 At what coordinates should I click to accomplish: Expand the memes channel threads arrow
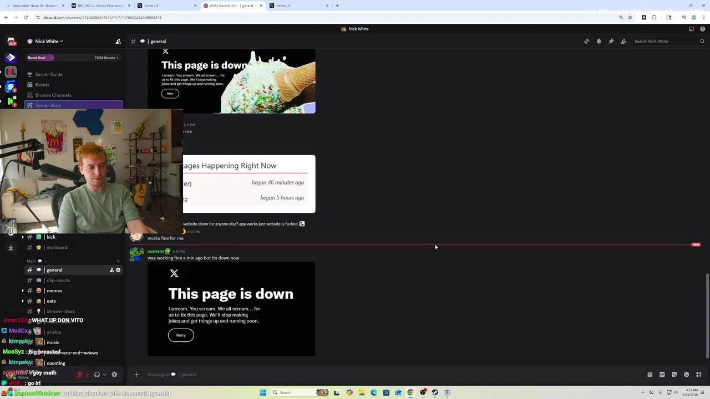[x=23, y=290]
